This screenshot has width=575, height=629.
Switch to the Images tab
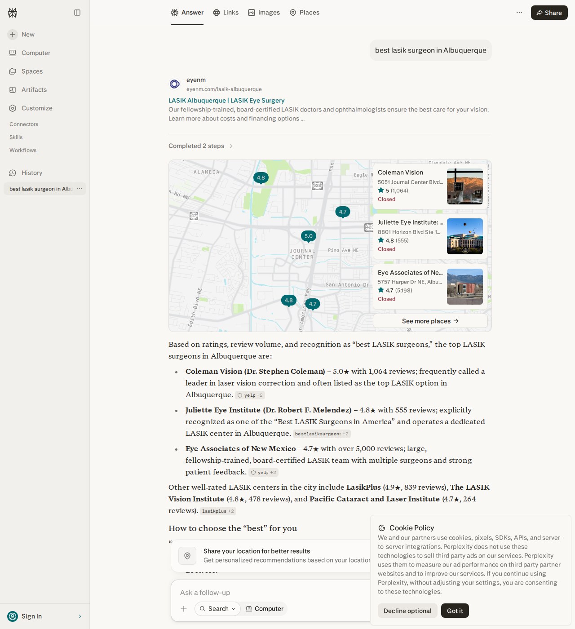point(264,13)
